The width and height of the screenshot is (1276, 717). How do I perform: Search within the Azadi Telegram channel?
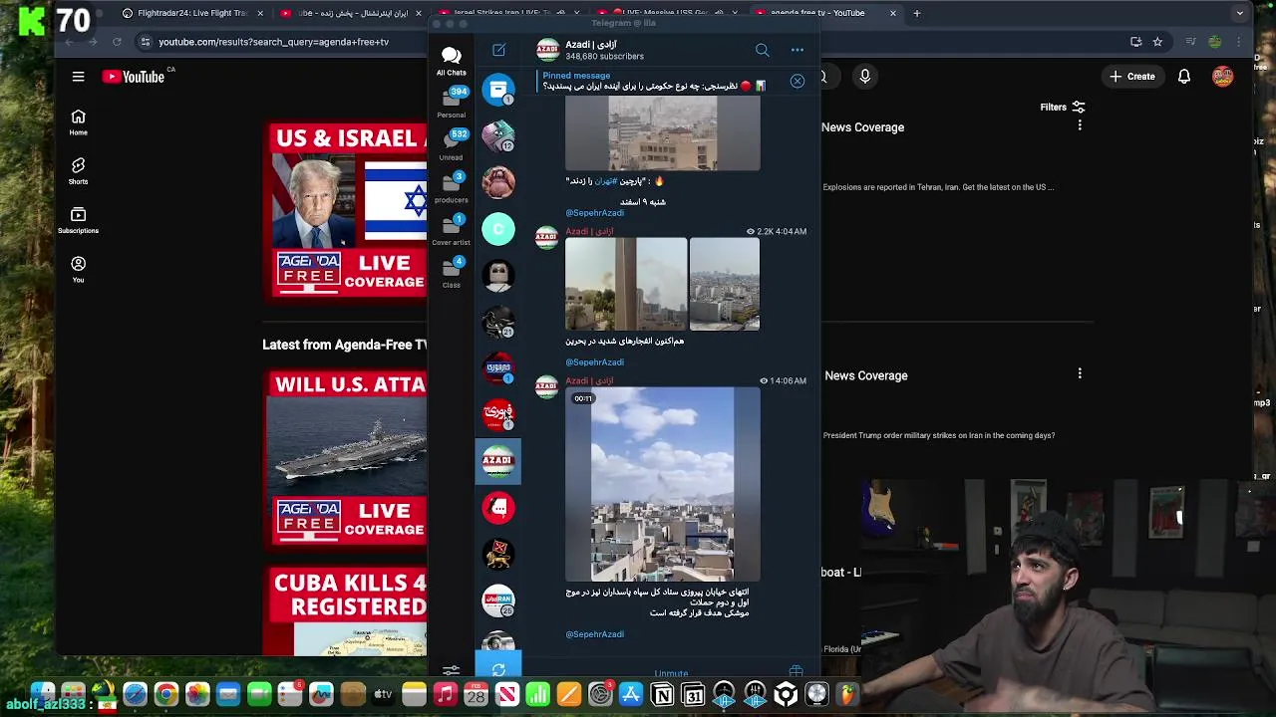tap(762, 50)
